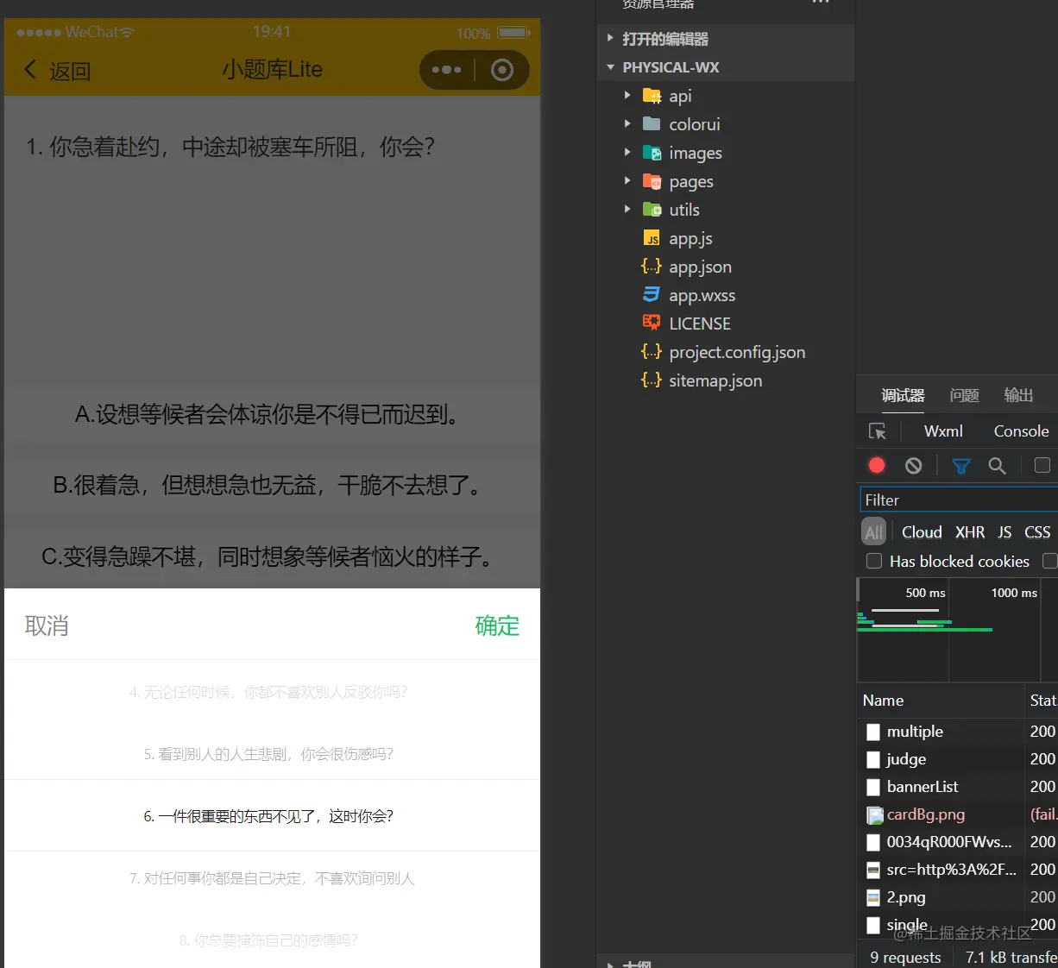1058x968 pixels.
Task: Toggle the network filter funnel icon
Action: click(960, 465)
